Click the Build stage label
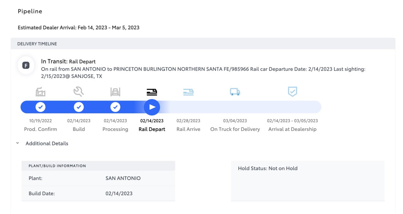 [79, 129]
